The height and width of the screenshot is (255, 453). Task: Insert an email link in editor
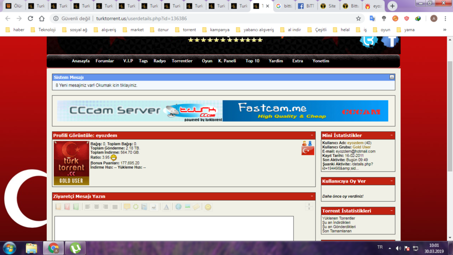click(196, 207)
